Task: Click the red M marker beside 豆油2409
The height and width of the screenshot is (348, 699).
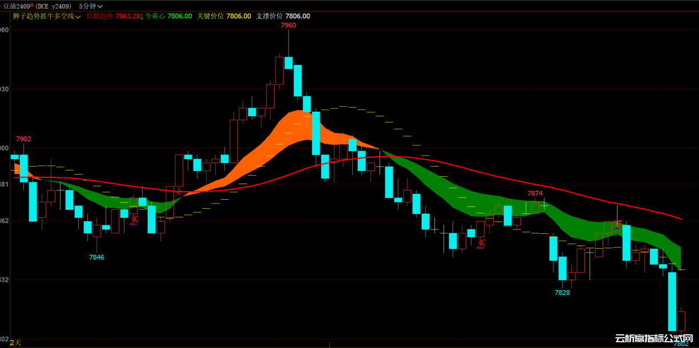Action: pos(33,4)
